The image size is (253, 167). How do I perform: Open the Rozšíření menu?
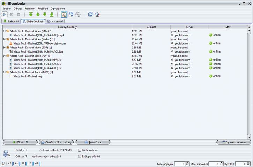click(43, 9)
